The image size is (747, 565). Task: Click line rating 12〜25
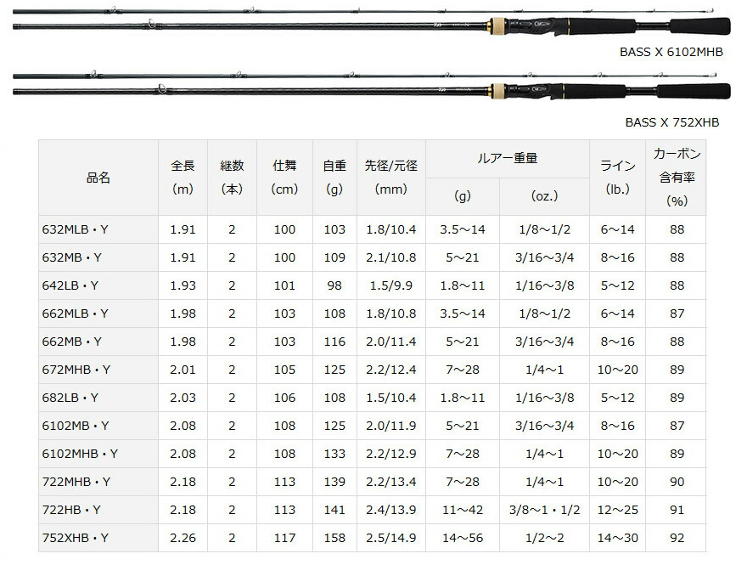click(x=617, y=510)
